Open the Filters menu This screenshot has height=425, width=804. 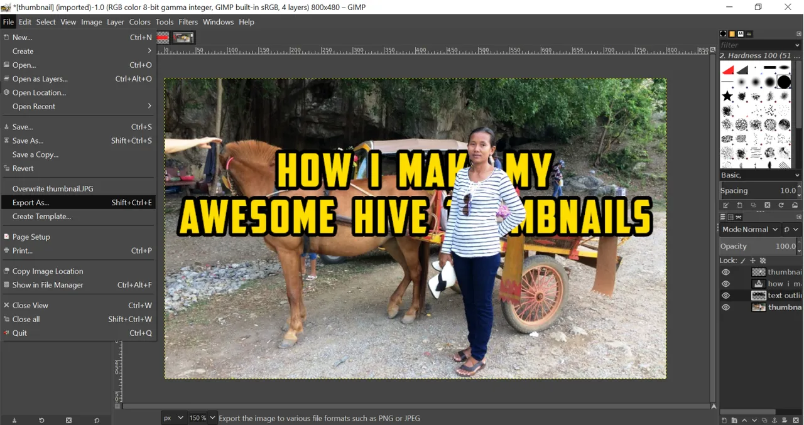188,22
